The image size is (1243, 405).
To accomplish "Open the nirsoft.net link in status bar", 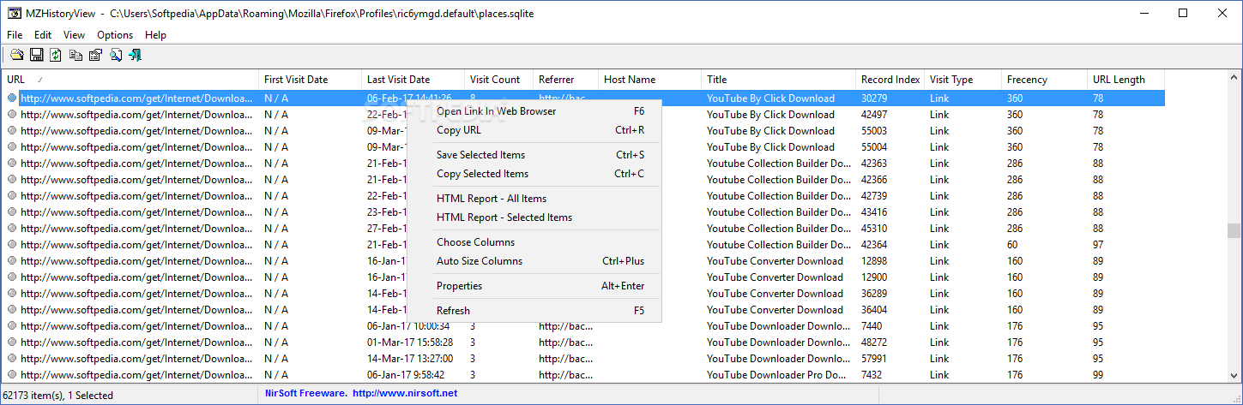I will [x=405, y=394].
